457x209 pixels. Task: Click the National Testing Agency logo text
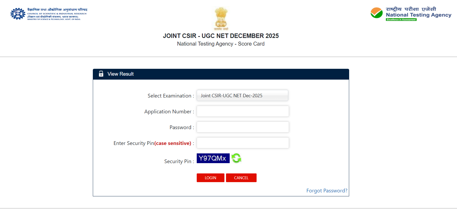tap(418, 15)
